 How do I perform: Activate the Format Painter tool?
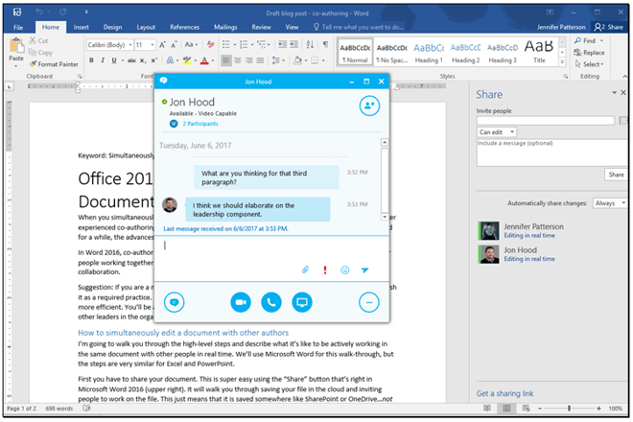pos(54,64)
